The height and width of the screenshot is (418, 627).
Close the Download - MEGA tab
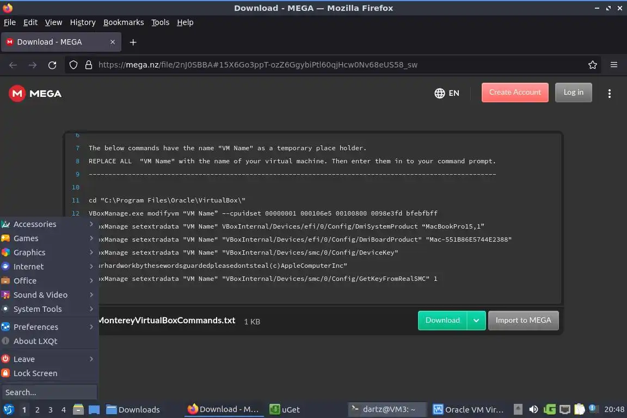[x=112, y=42]
